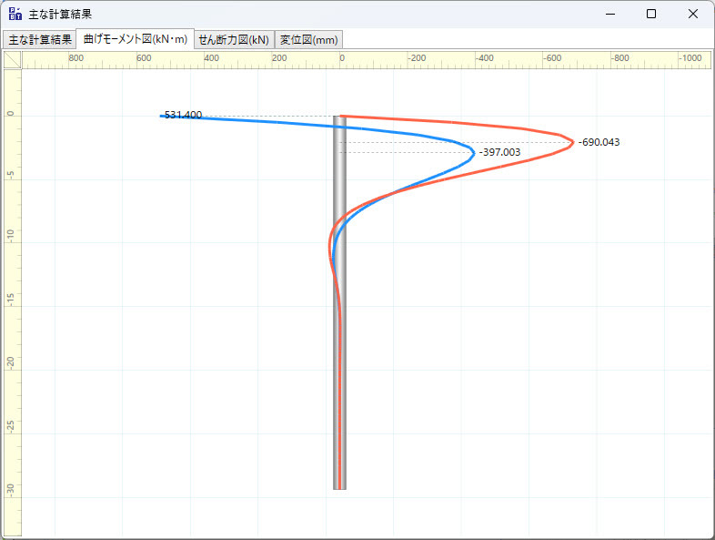Click the -1000 mark on horizontal ruler
This screenshot has height=540, width=715.
(x=689, y=58)
